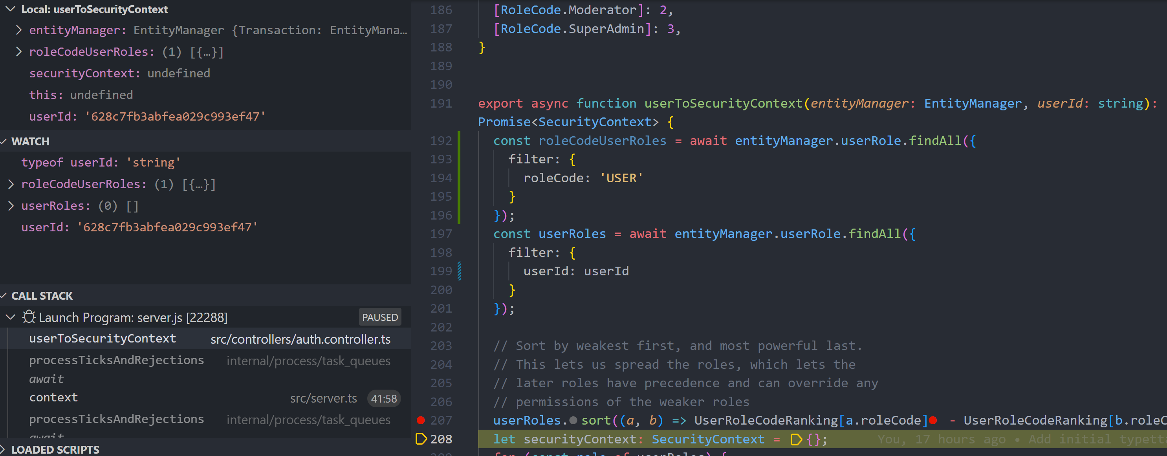The width and height of the screenshot is (1167, 456).
Task: Click the yellow inline marker before the empty braces
Action: [796, 439]
